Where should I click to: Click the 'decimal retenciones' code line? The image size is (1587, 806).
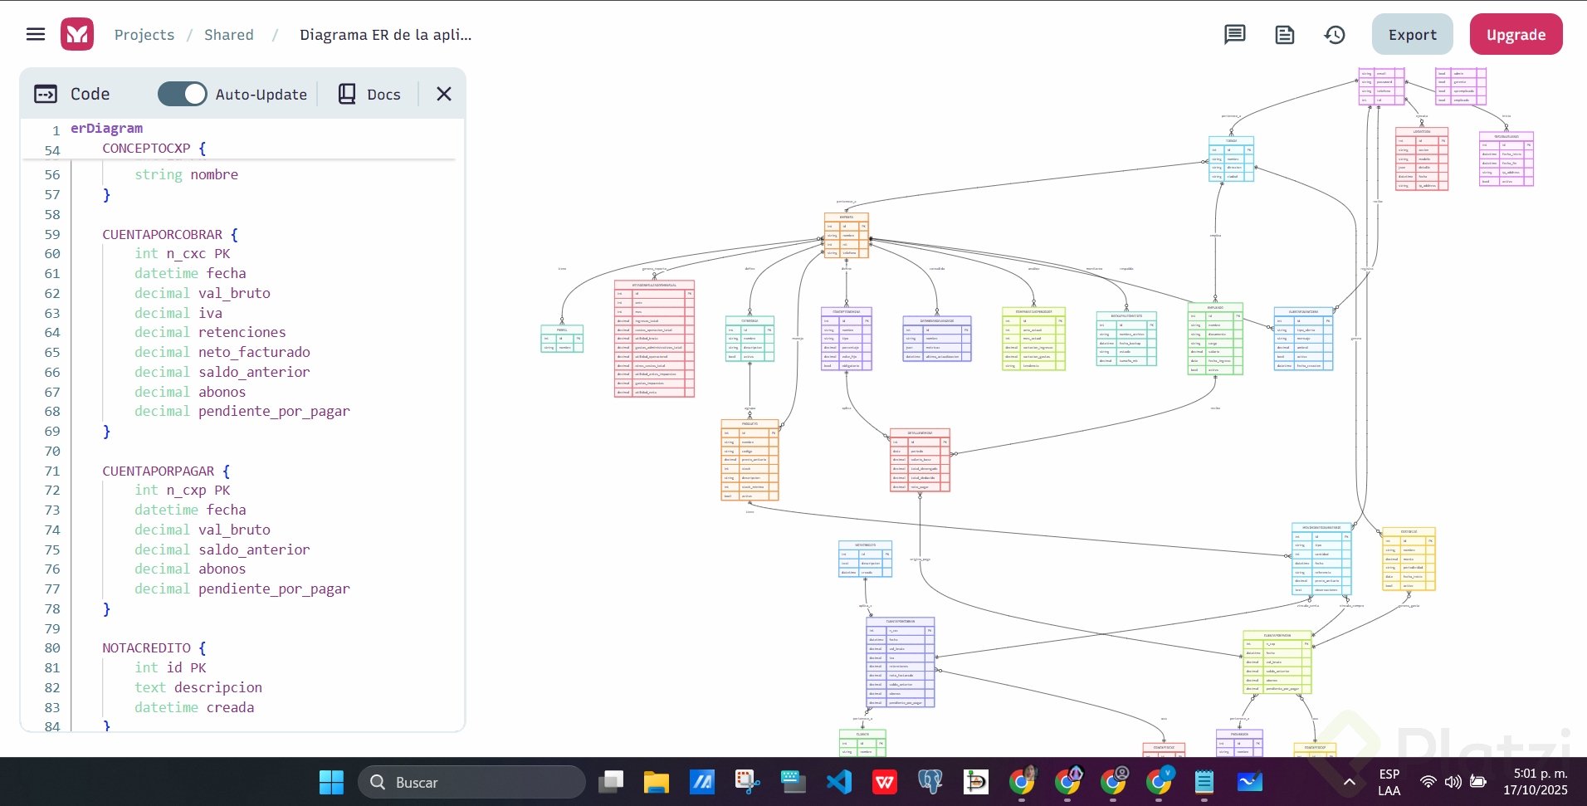210,333
